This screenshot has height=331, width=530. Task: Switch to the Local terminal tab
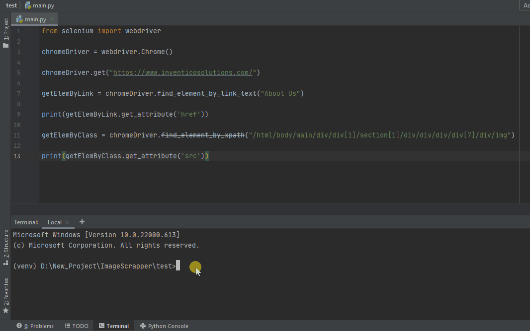(54, 222)
